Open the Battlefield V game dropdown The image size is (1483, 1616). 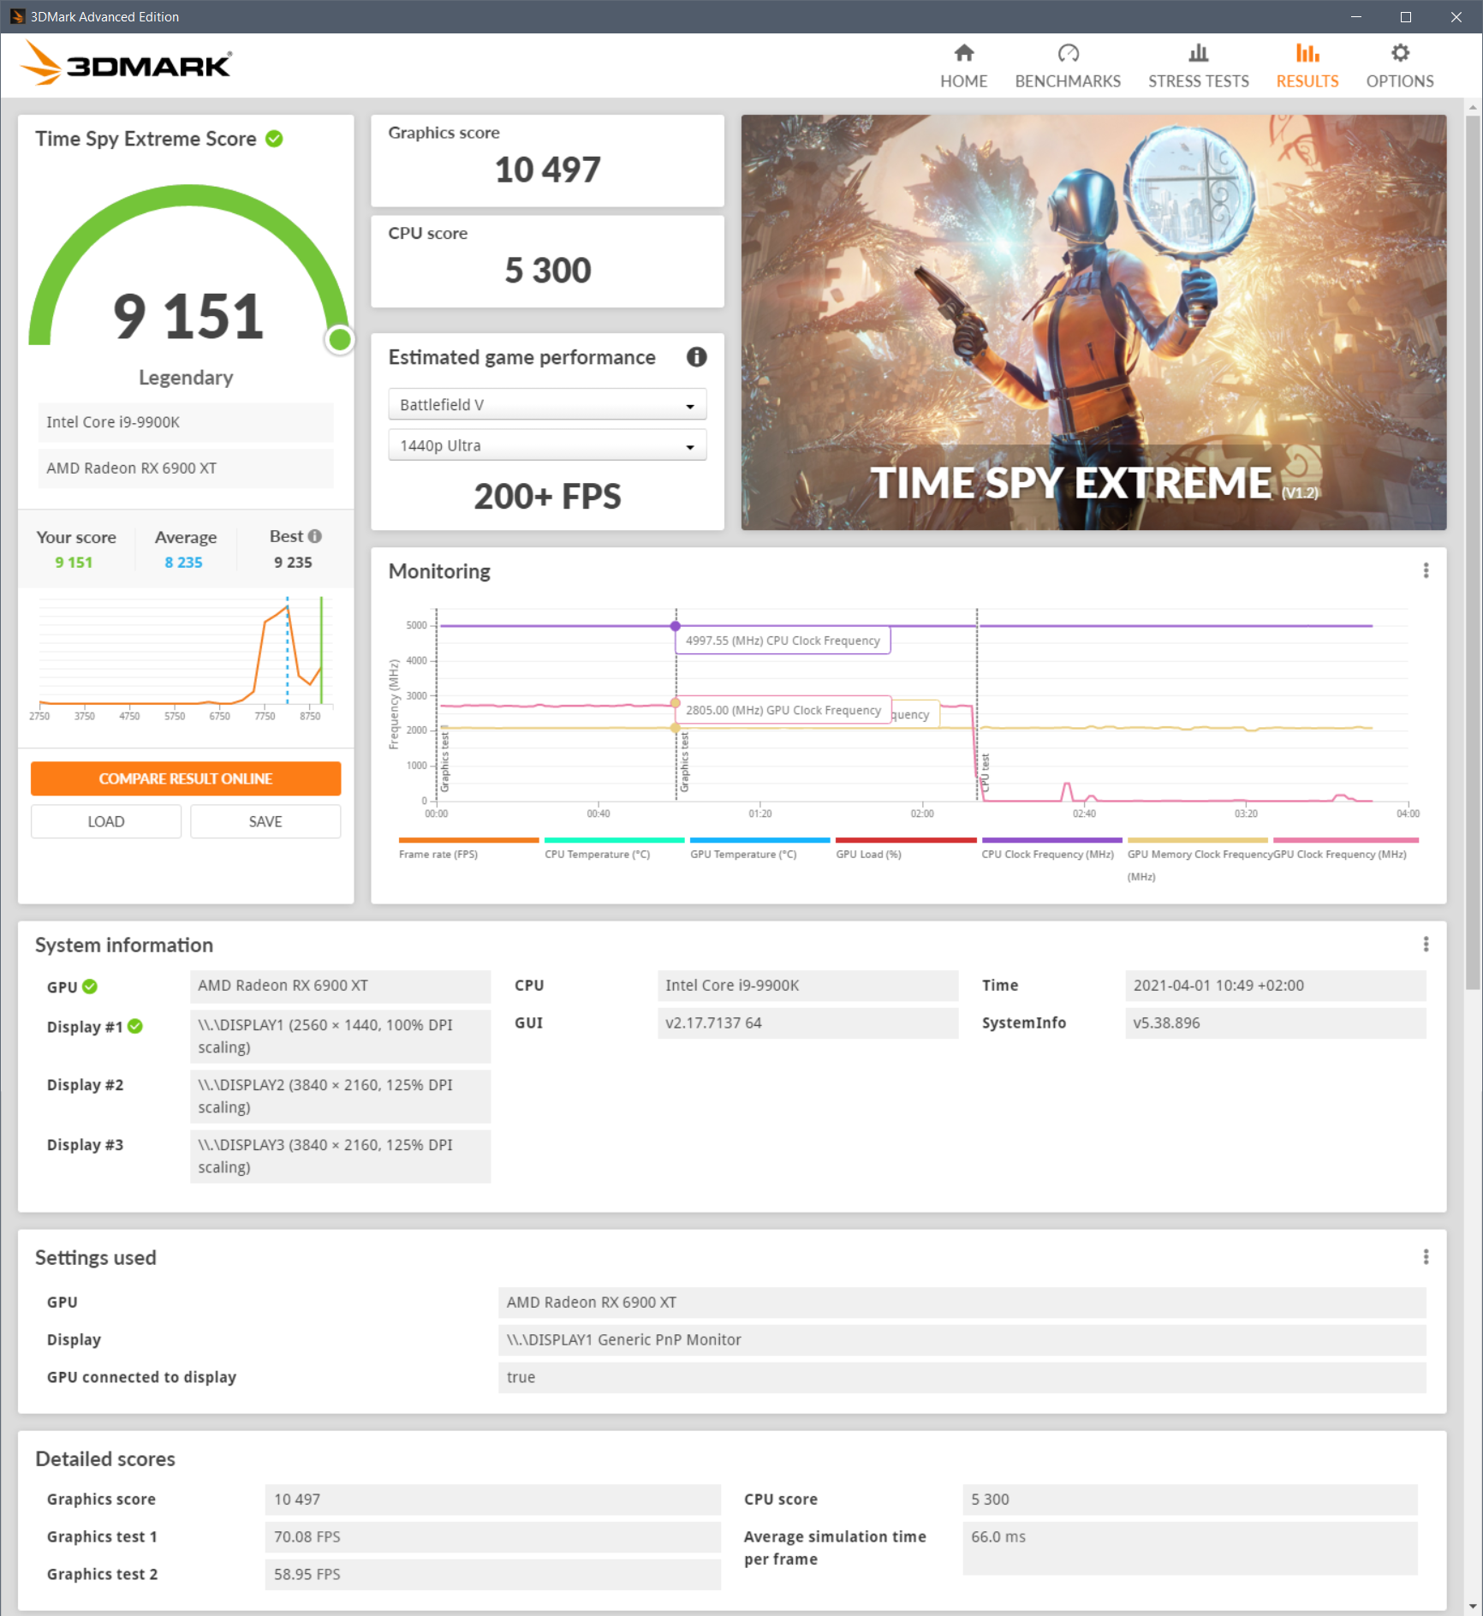[x=547, y=404]
